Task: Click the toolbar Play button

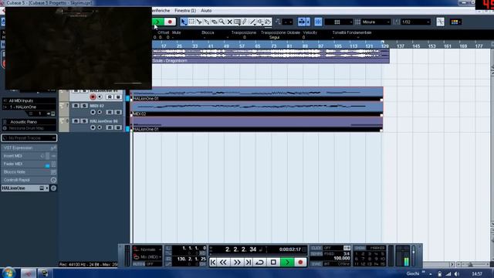Action: click(158, 22)
